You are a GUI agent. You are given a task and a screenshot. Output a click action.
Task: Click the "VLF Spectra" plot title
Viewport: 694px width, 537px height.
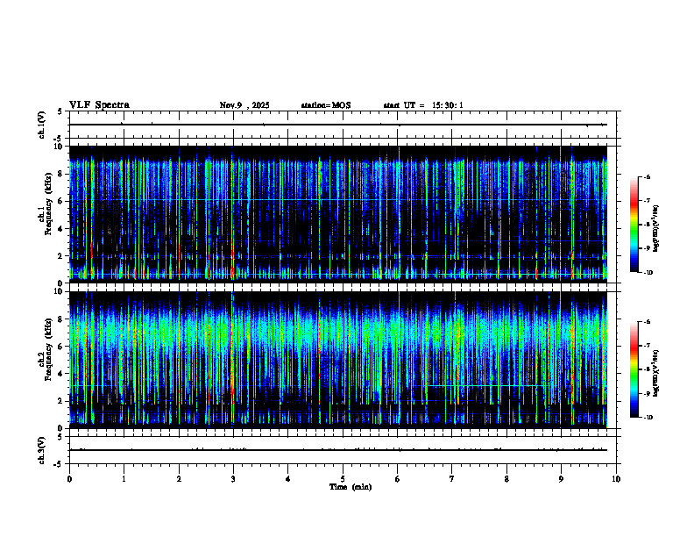point(99,105)
